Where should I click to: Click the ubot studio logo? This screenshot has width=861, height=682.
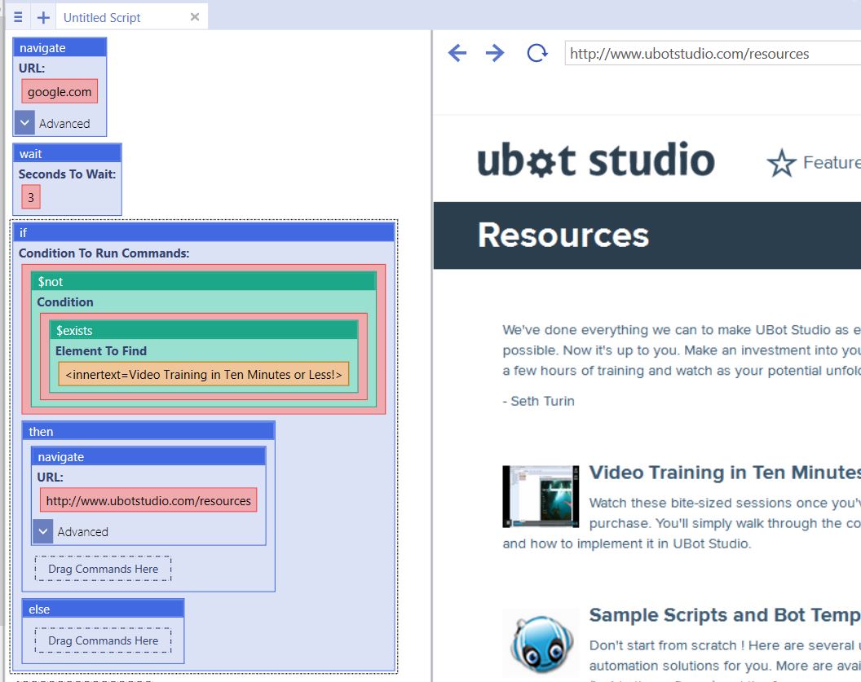coord(596,160)
